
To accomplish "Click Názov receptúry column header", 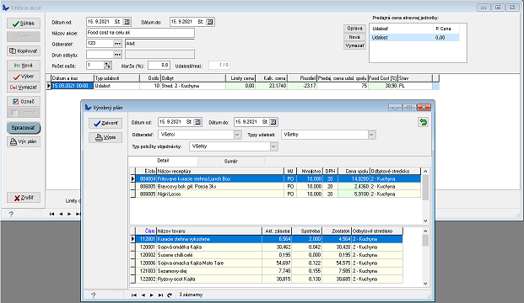I will point(220,172).
